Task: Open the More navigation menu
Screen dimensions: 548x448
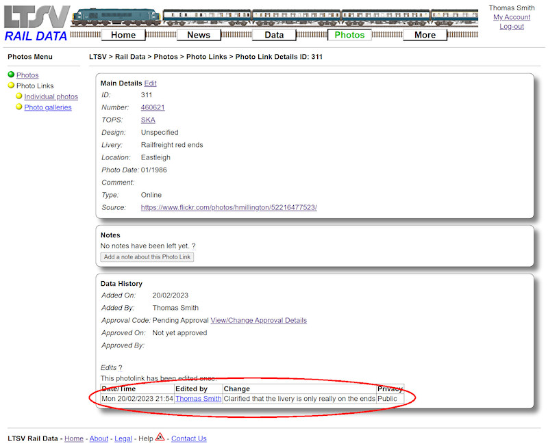Action: [425, 34]
